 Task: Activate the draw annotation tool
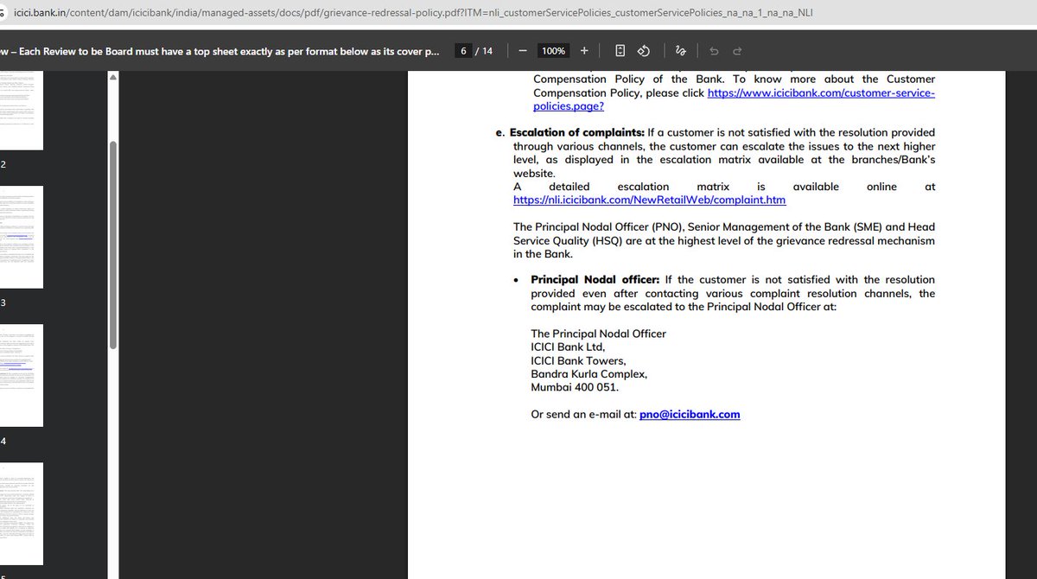[x=681, y=51]
